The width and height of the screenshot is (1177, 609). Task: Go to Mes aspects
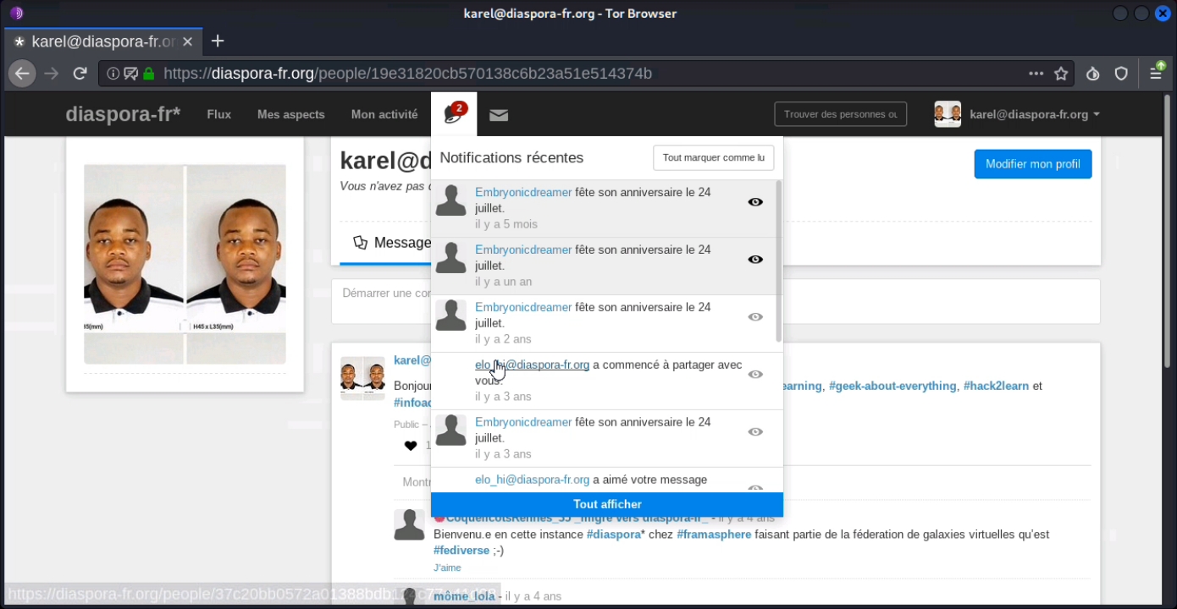click(291, 114)
